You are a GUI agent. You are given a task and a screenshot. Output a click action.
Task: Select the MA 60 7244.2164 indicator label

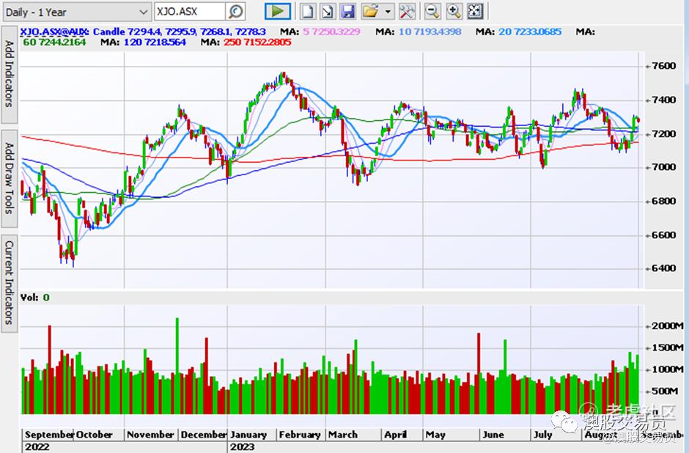[x=54, y=43]
